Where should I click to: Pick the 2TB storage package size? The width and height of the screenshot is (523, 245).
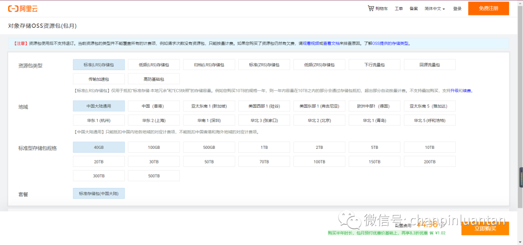tap(319, 147)
